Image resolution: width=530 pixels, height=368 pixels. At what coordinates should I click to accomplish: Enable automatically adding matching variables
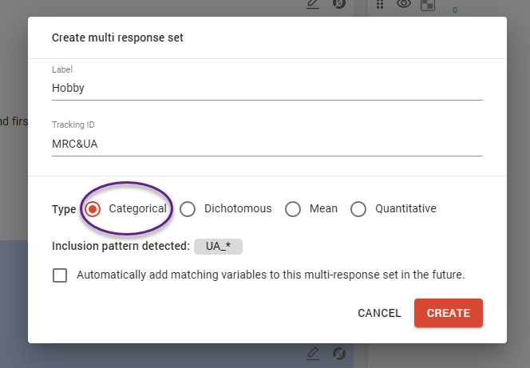[60, 275]
